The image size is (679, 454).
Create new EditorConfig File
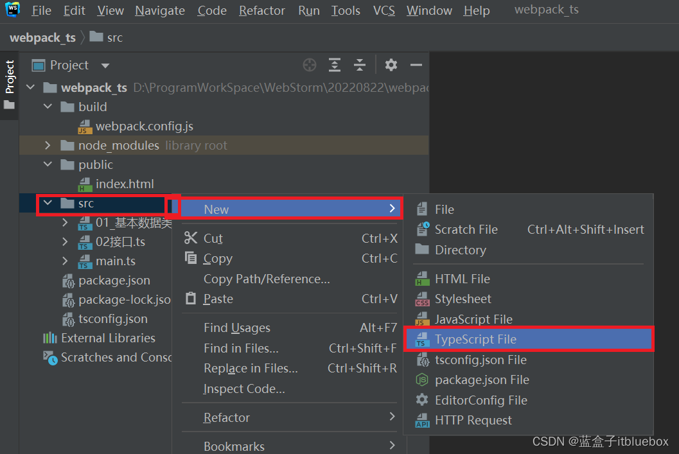tap(528, 400)
